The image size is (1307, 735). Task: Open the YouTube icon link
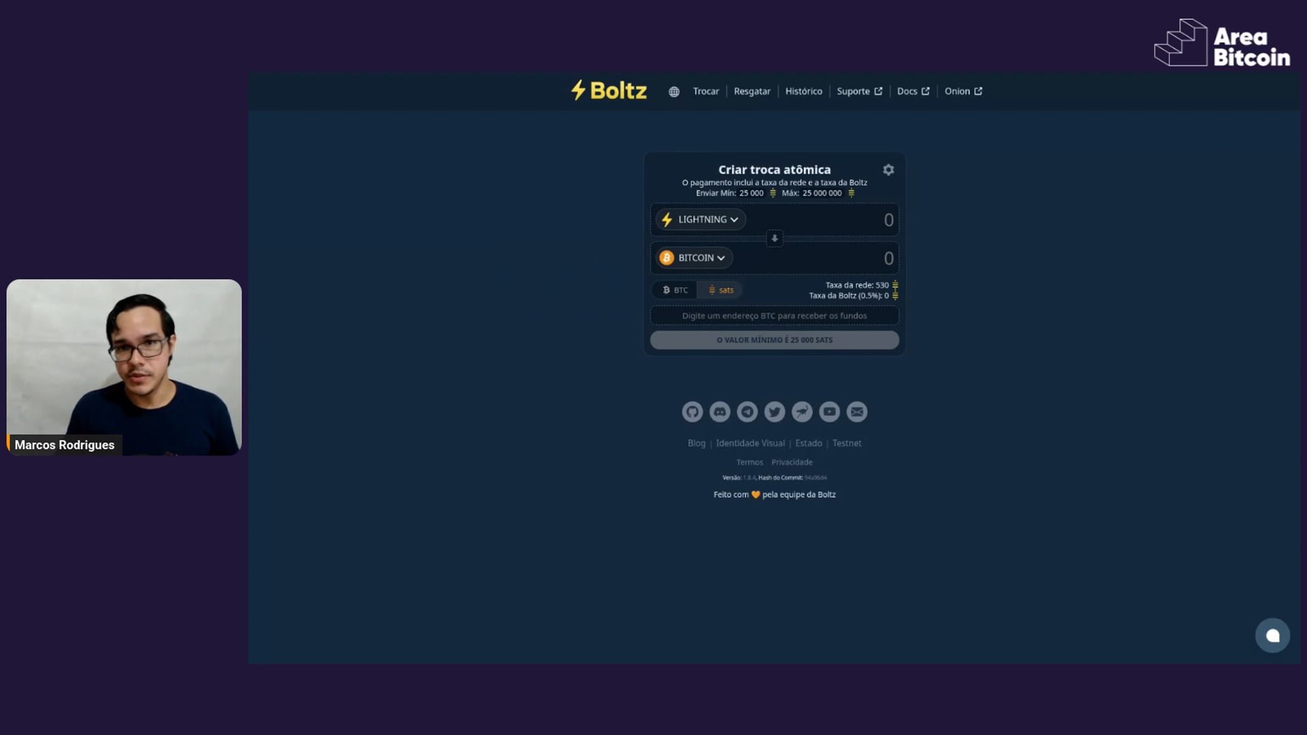pos(829,412)
